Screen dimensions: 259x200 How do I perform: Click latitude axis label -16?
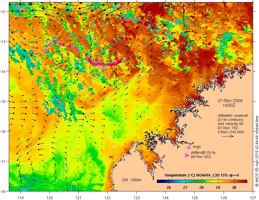[3, 131]
